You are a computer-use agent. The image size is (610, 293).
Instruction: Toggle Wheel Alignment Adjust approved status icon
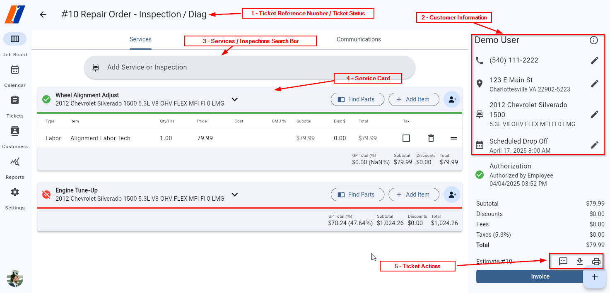(46, 99)
